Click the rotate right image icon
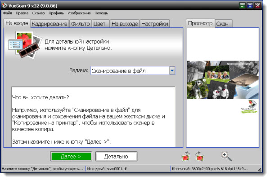This screenshot has height=180, width=270. 200,156
